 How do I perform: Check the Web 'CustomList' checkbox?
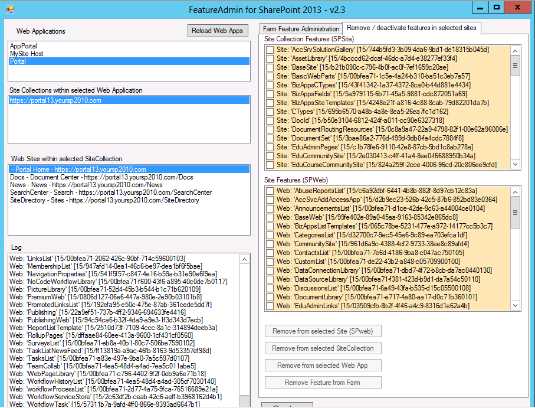click(x=270, y=262)
